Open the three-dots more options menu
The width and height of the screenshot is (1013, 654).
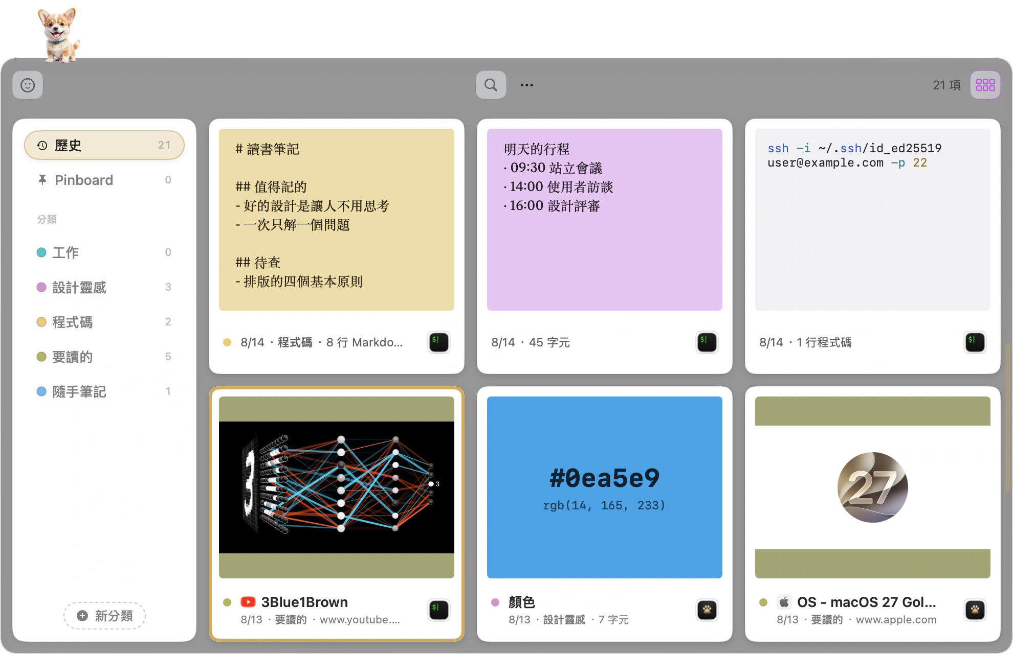(526, 85)
